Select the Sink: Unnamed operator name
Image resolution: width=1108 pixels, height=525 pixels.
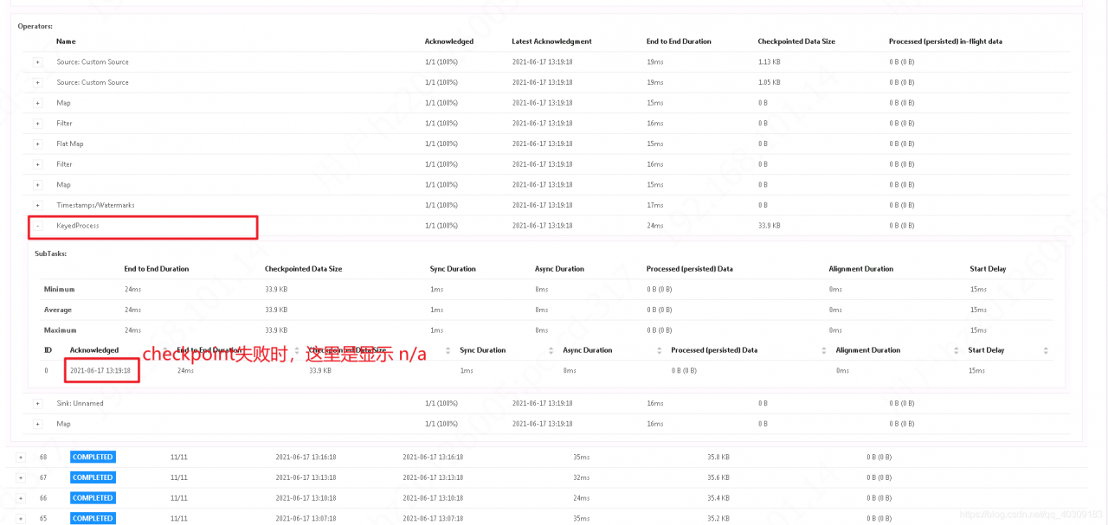80,403
